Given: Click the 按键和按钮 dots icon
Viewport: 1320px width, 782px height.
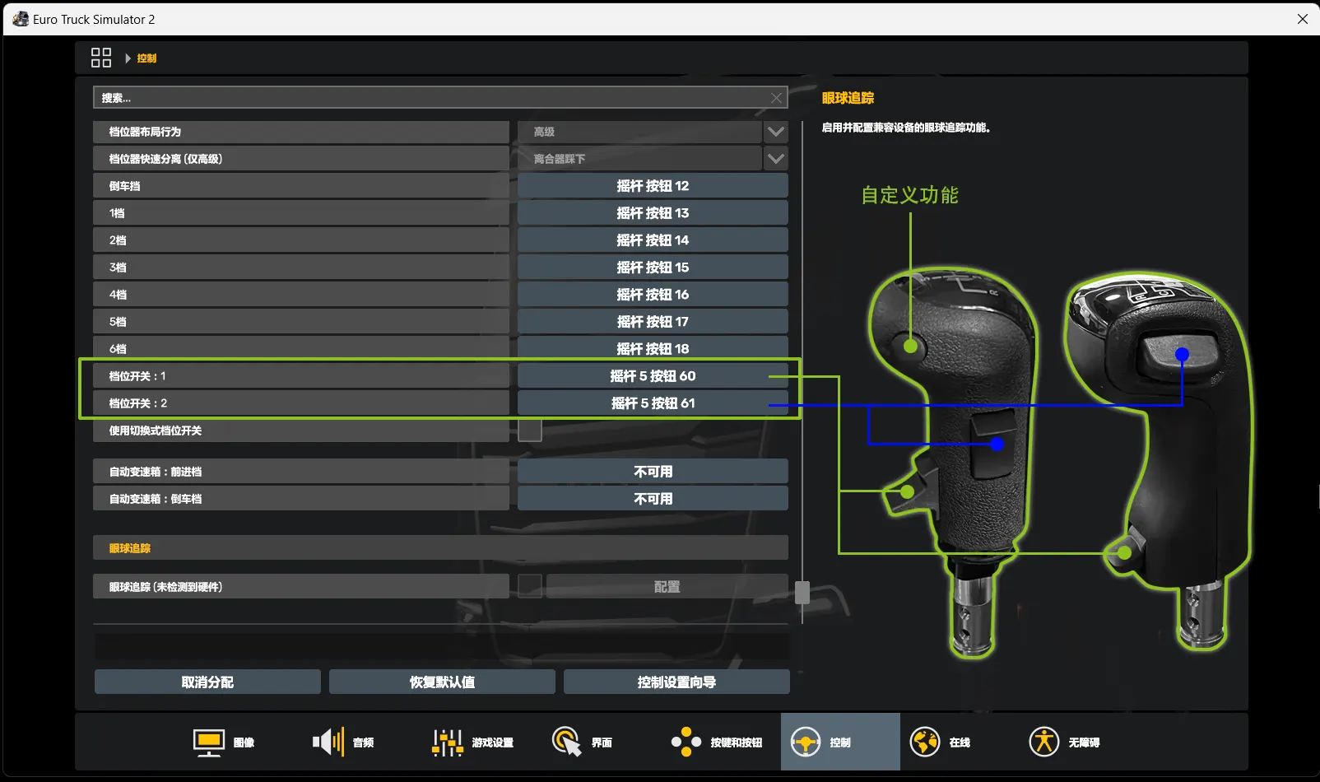Looking at the screenshot, I should pos(686,742).
